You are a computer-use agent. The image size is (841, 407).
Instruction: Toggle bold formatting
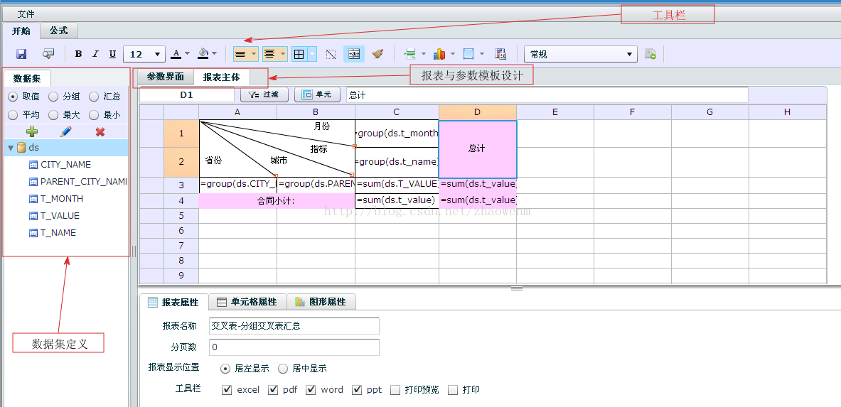[78, 54]
